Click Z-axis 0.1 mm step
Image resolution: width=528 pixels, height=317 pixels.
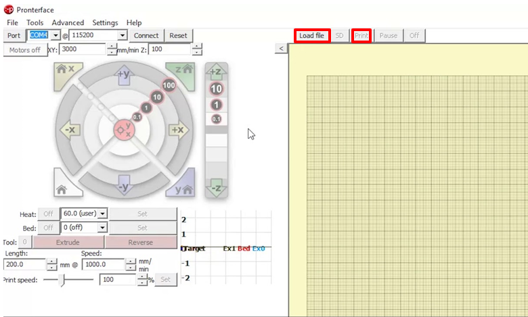(216, 119)
